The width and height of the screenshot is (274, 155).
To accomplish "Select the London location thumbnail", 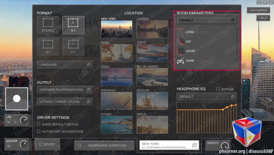I will point(152,29).
